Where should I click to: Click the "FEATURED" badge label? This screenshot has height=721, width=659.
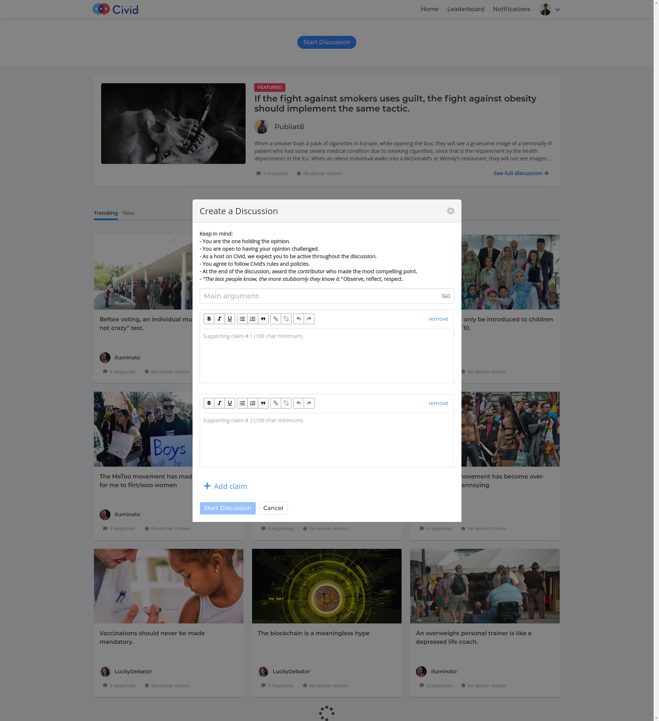(x=270, y=88)
